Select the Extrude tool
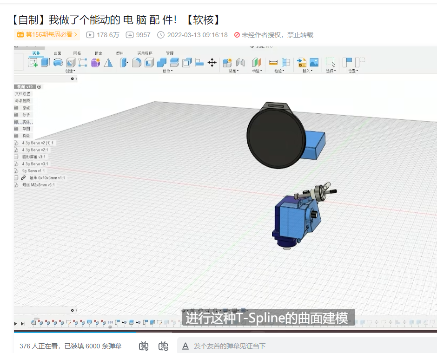The image size is (437, 353). 46,62
